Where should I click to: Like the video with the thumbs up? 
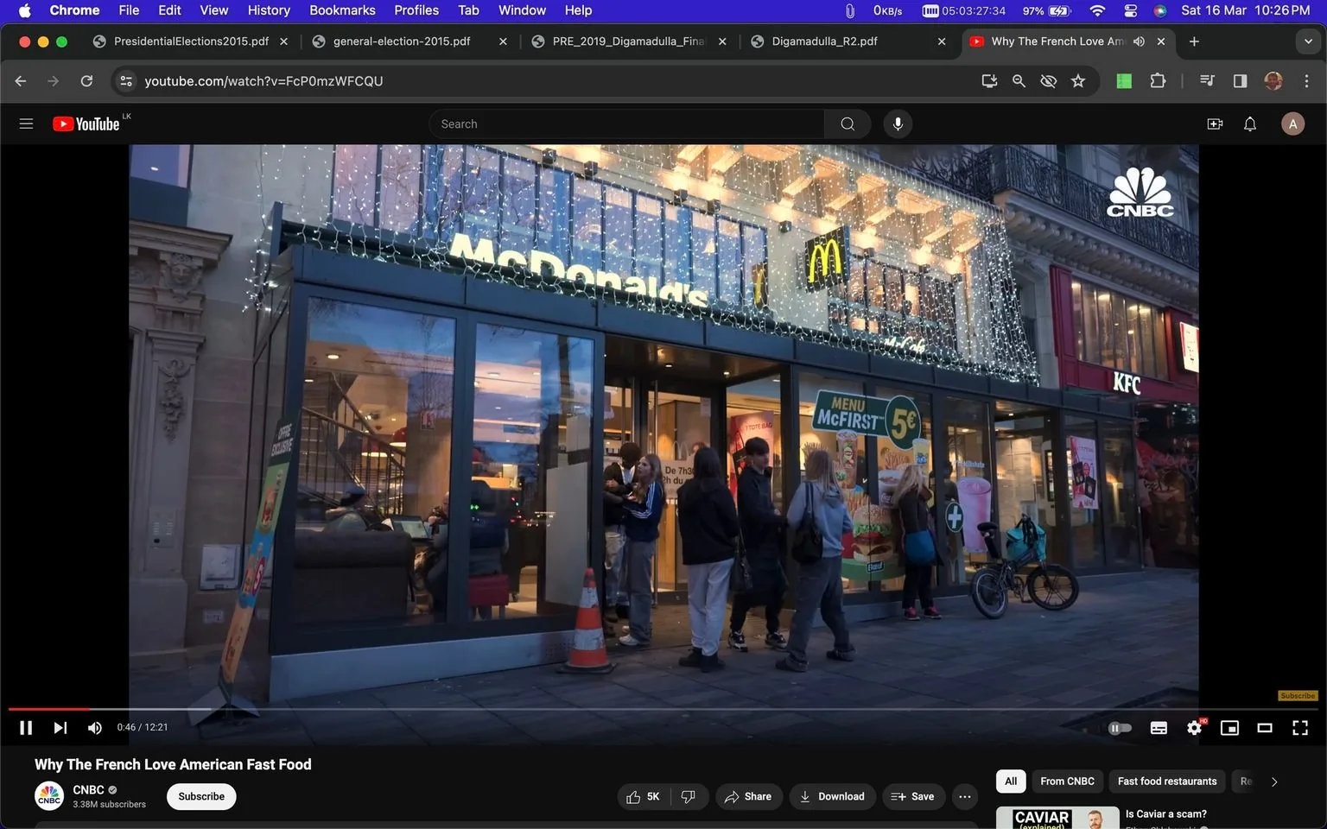[x=634, y=796]
